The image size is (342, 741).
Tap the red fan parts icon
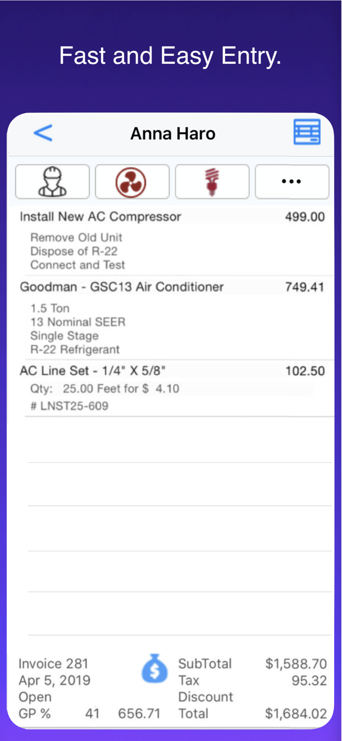[132, 181]
